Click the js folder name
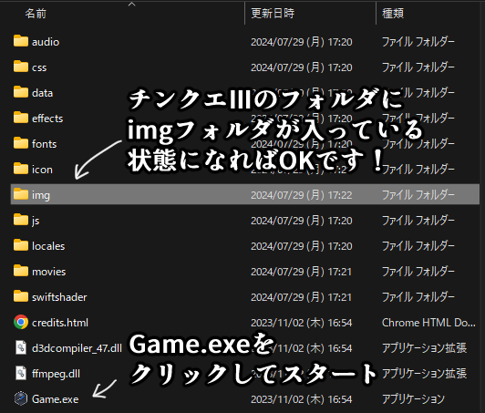This screenshot has height=413, width=485. point(36,221)
